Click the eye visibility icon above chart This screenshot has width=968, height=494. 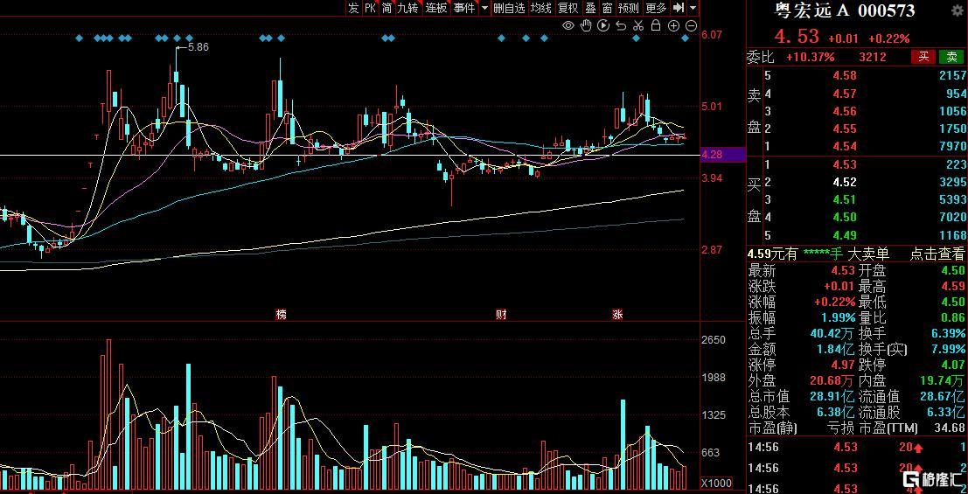(x=568, y=25)
